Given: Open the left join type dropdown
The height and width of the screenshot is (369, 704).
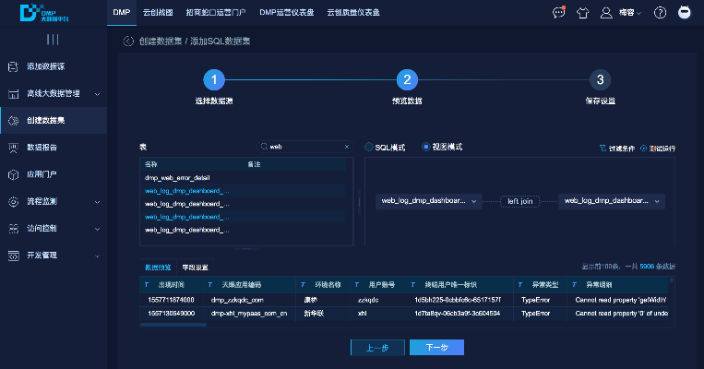Looking at the screenshot, I should [519, 199].
